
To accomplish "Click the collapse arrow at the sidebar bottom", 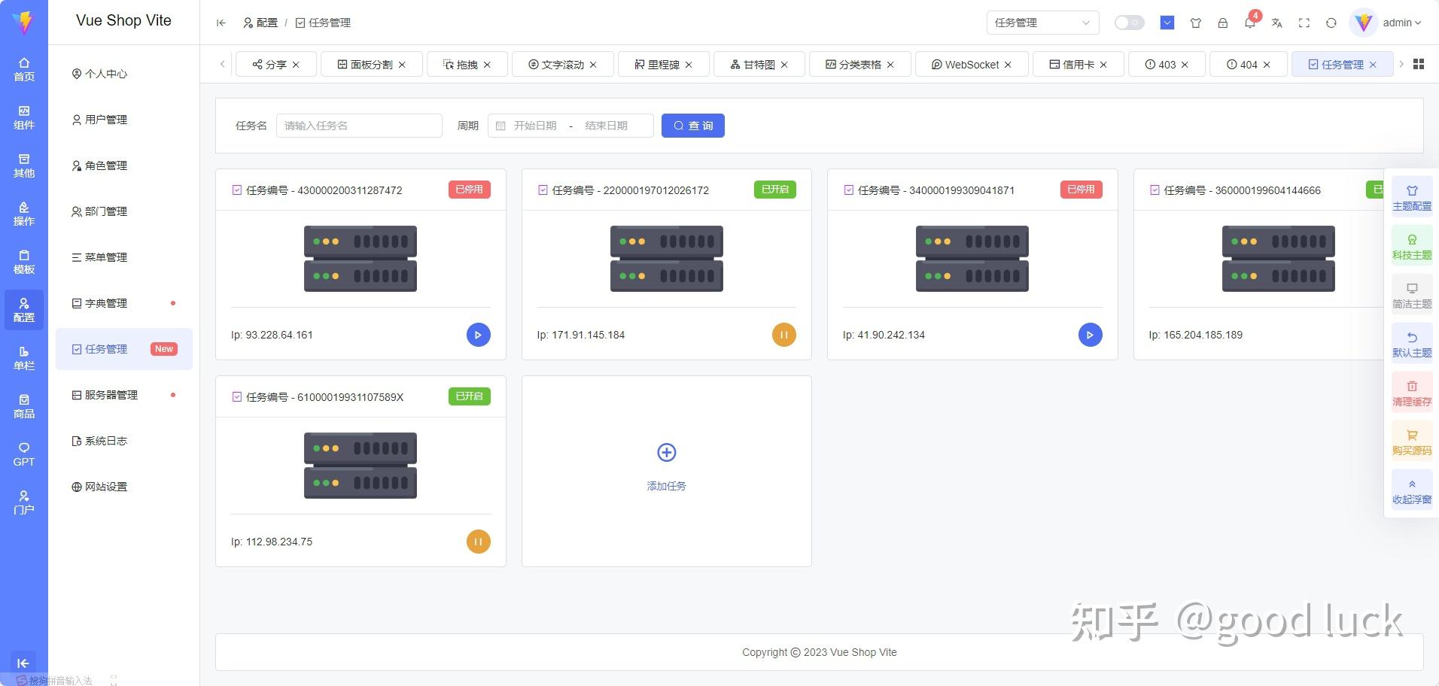I will pyautogui.click(x=23, y=663).
